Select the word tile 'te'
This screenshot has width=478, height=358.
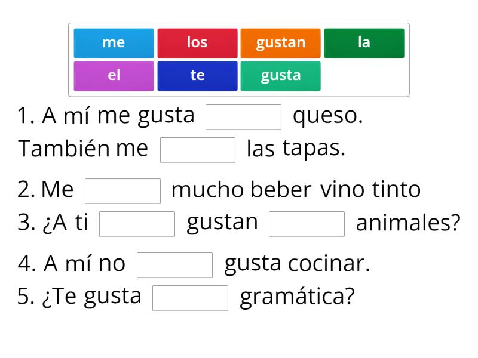[x=197, y=75]
